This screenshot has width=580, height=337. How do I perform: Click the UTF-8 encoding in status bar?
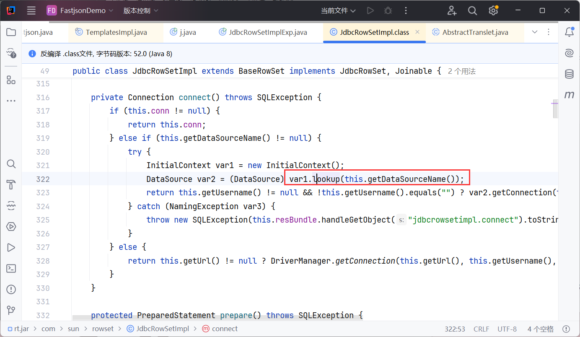pyautogui.click(x=507, y=329)
